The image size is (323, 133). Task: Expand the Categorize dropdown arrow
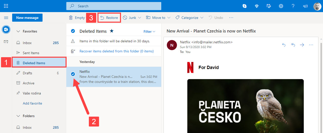[202, 18]
